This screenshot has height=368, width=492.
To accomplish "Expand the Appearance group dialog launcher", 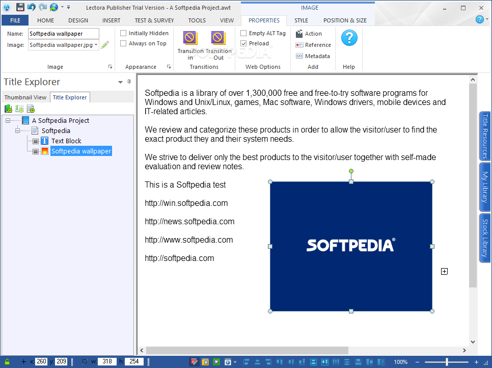I will click(x=169, y=67).
